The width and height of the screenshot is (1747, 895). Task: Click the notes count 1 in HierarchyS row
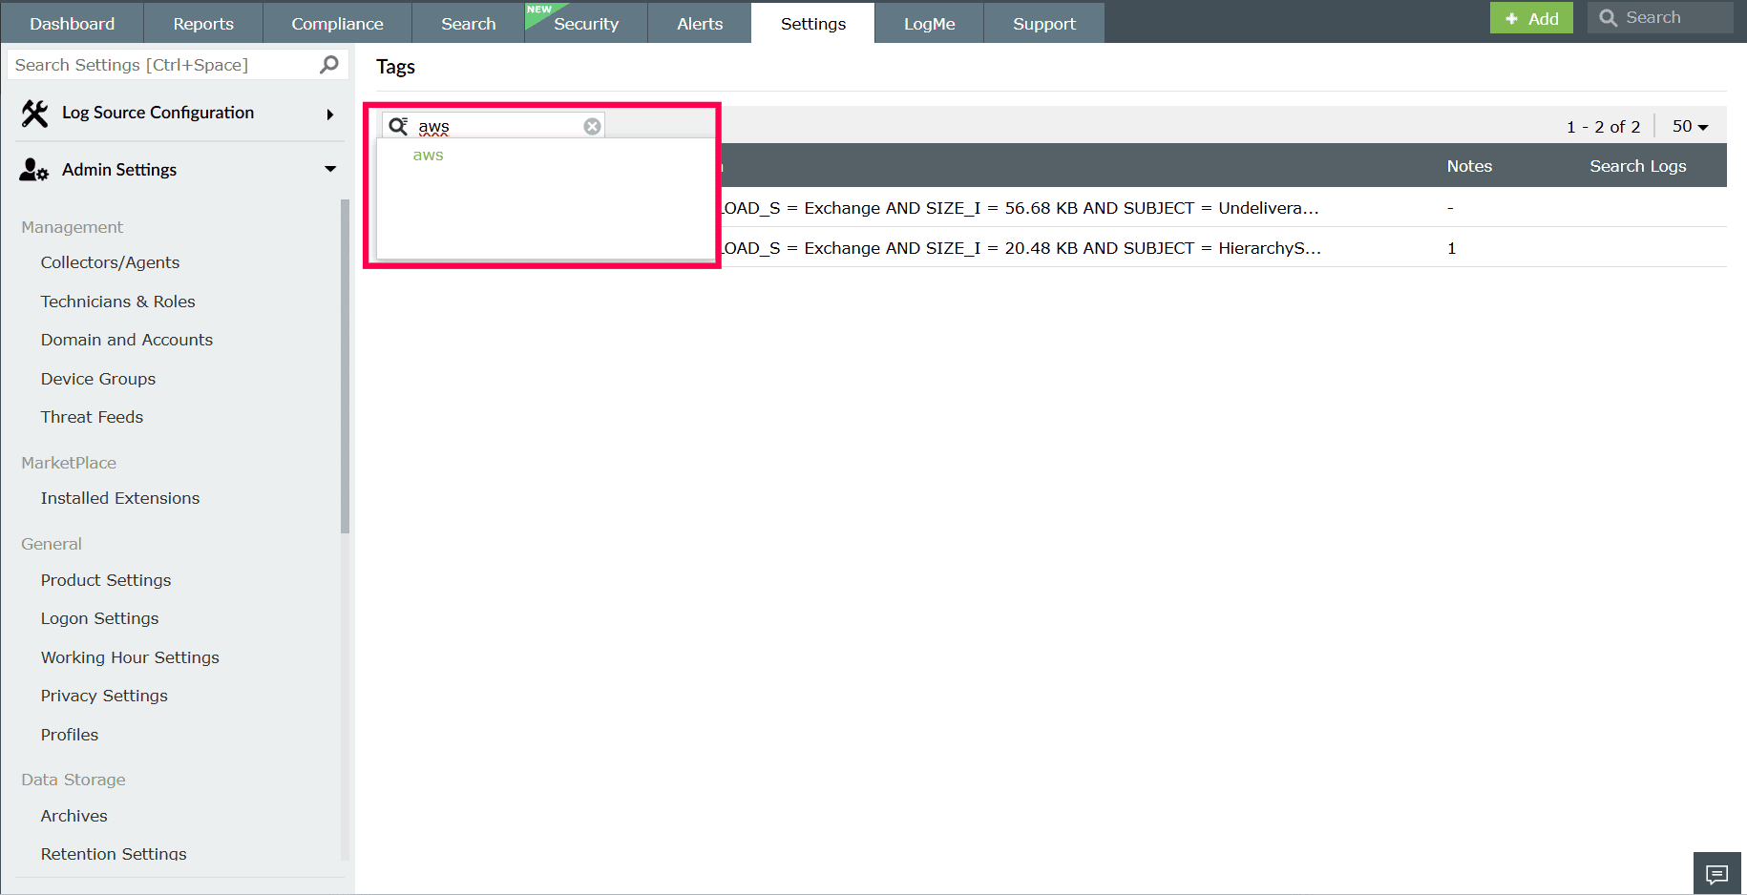click(x=1451, y=248)
